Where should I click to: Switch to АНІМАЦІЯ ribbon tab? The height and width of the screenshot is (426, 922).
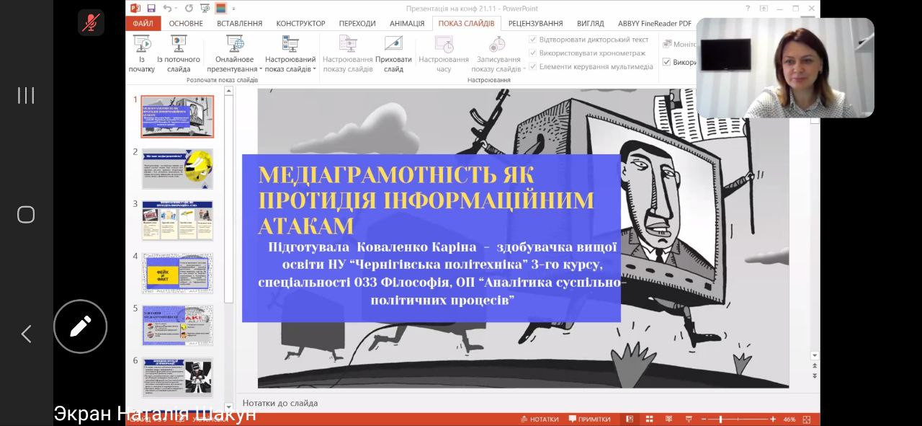(407, 23)
